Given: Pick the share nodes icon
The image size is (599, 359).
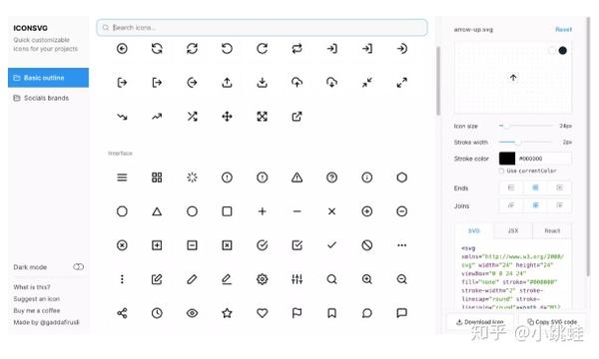Looking at the screenshot, I should click(122, 313).
